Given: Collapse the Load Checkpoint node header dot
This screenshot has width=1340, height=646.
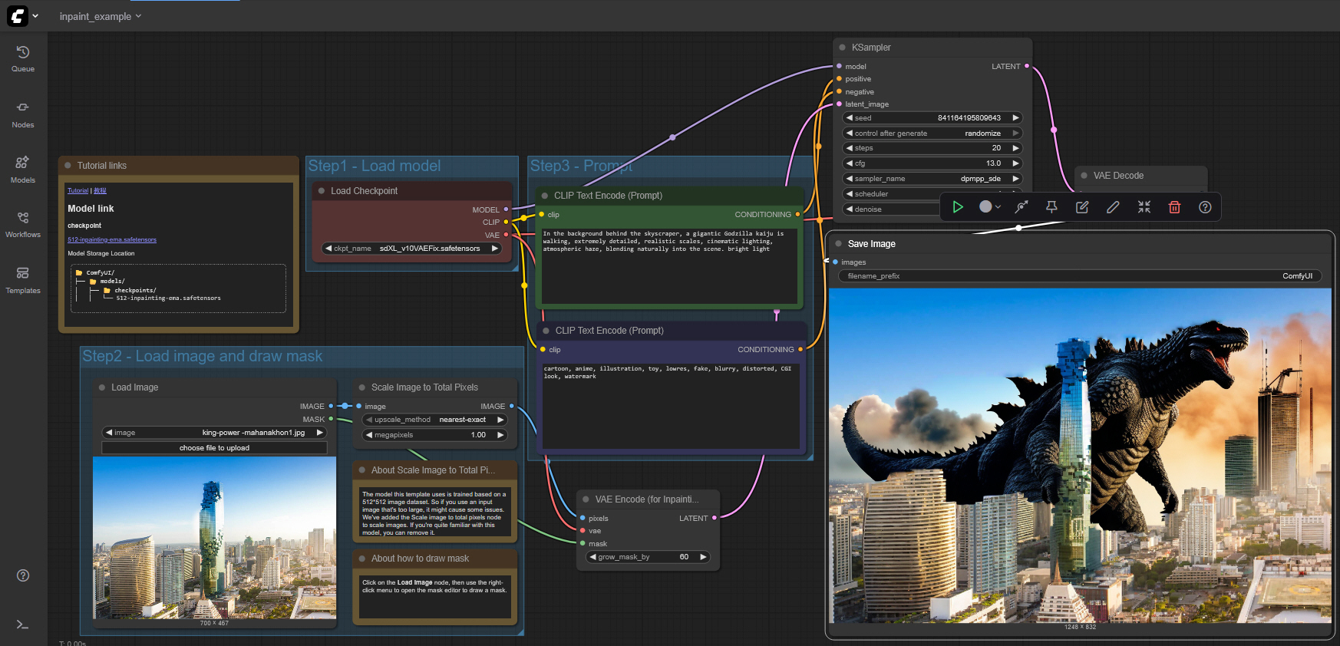Looking at the screenshot, I should click(321, 191).
